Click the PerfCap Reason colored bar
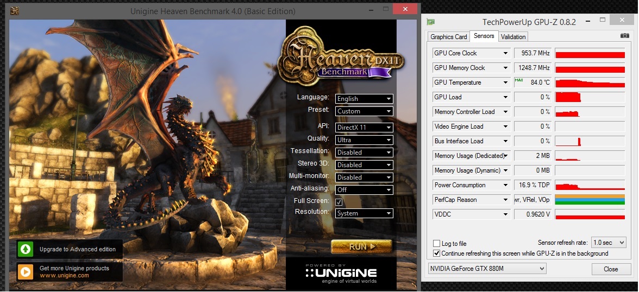Viewport: 639px width, 292px height. tap(590, 200)
